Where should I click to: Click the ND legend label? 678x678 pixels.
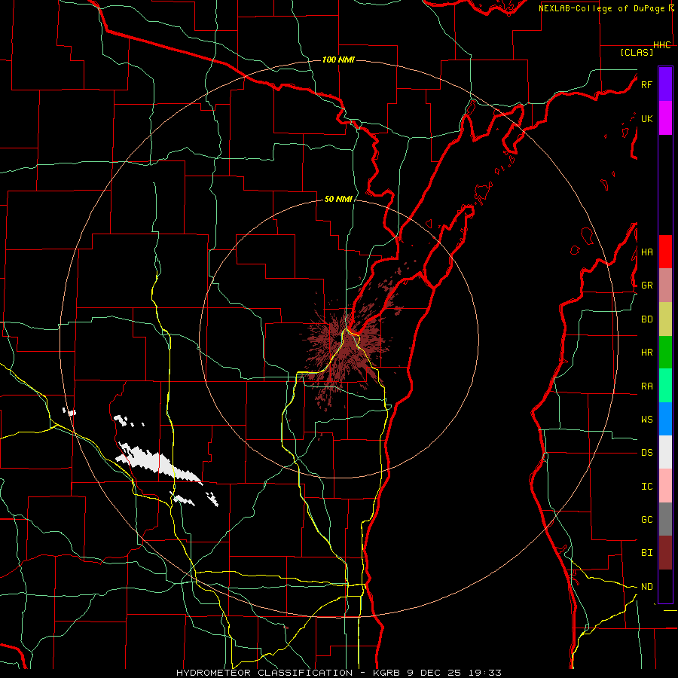646,587
